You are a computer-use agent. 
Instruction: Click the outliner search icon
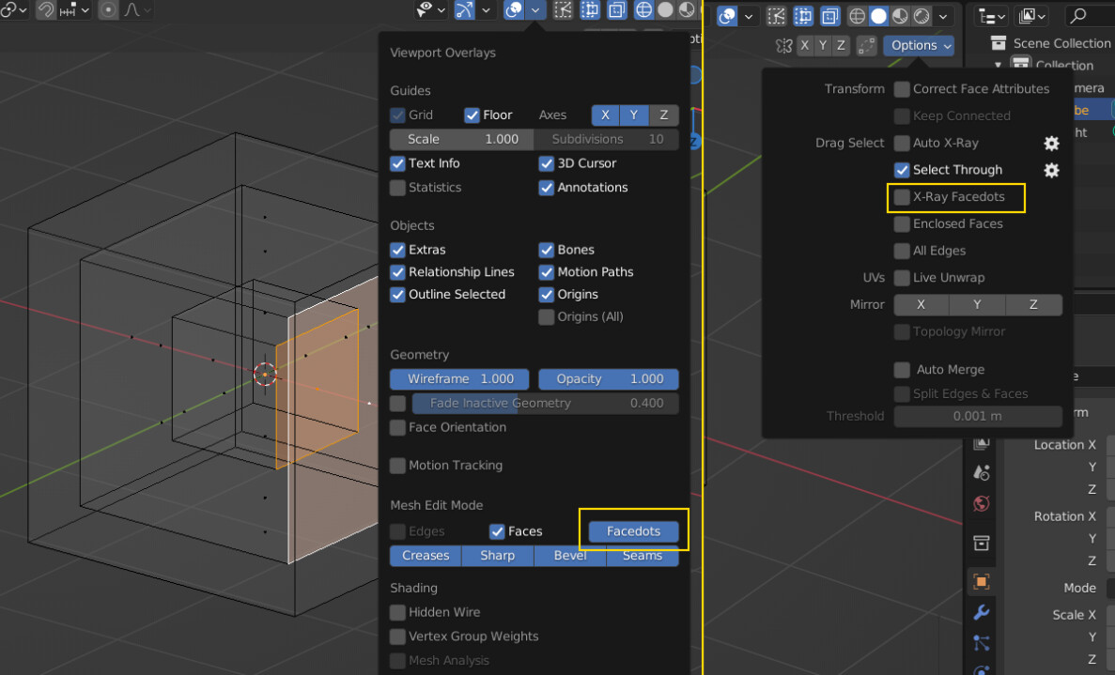tap(1077, 16)
